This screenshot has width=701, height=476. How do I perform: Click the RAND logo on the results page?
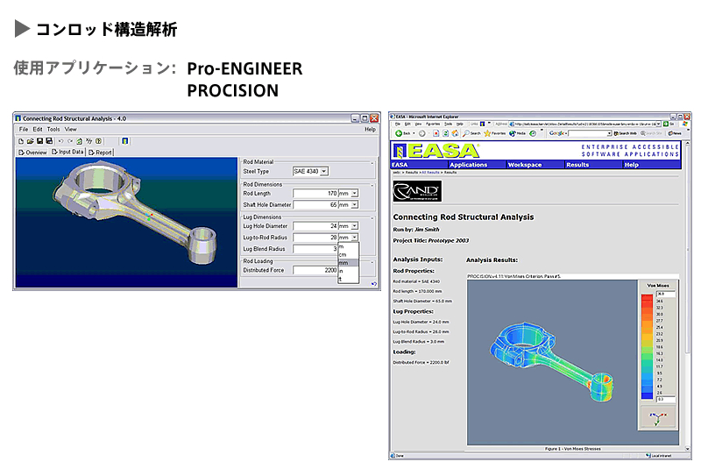point(417,191)
